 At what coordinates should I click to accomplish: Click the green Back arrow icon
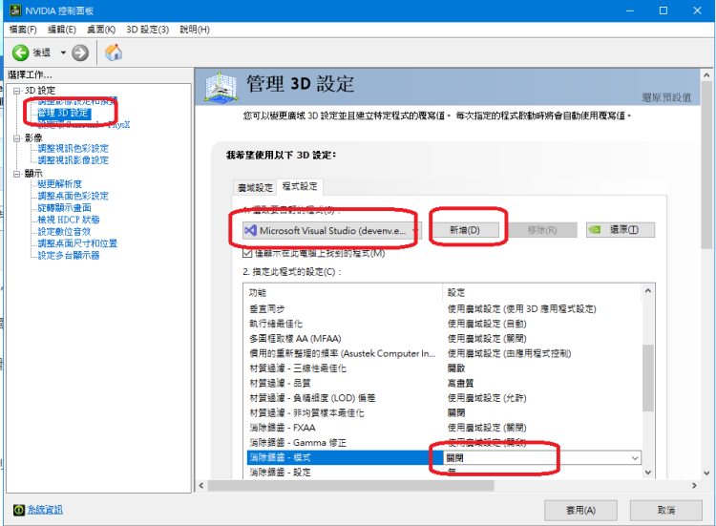click(x=20, y=53)
